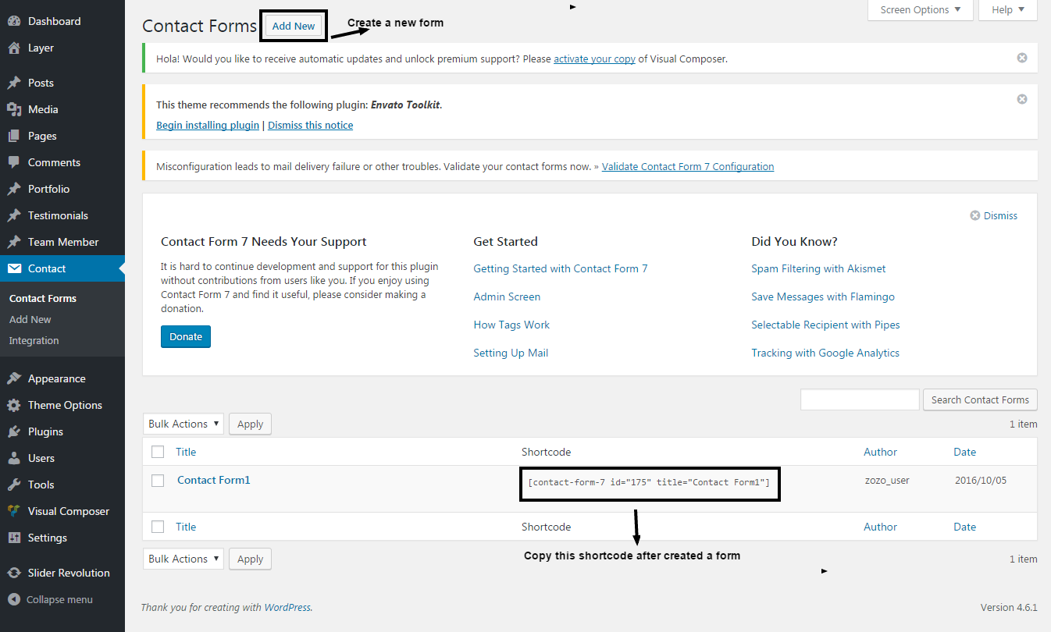Click the Appearance paintbrush icon
This screenshot has height=632, width=1051.
click(x=14, y=378)
